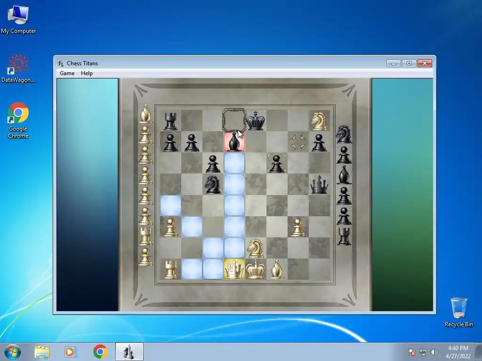Select the highlighted white queen on the bottom row
This screenshot has height=361, width=482.
[x=234, y=269]
